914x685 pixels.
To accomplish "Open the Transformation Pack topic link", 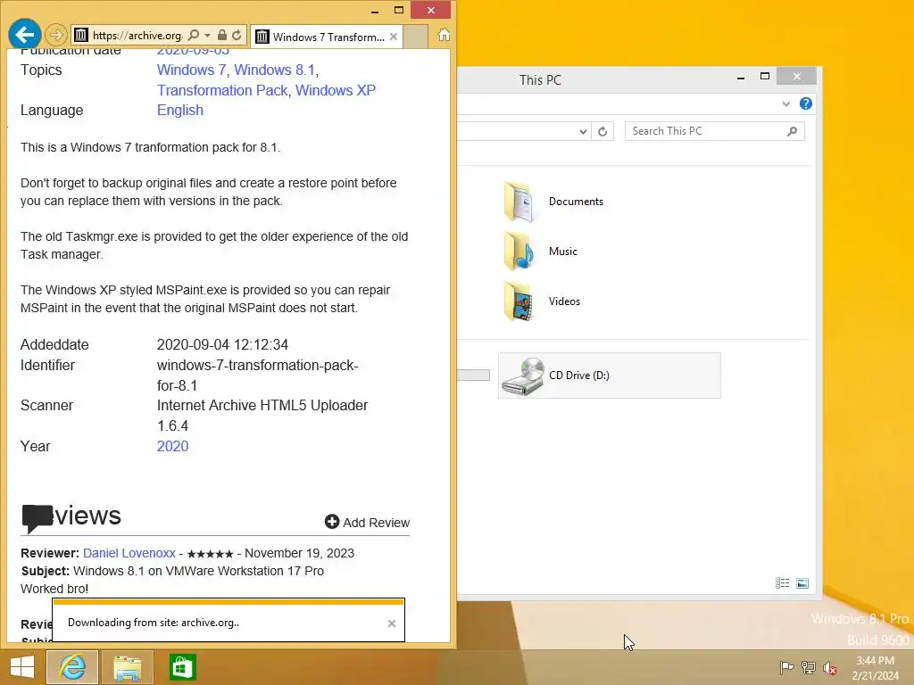I will point(222,90).
